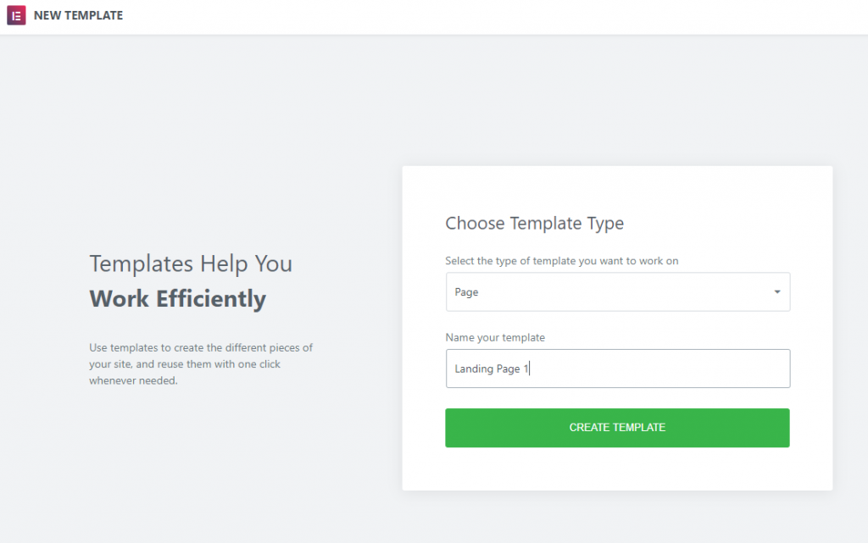Screen dimensions: 868x543
Task: Open the template type dropdown showing Page
Action: (x=617, y=292)
